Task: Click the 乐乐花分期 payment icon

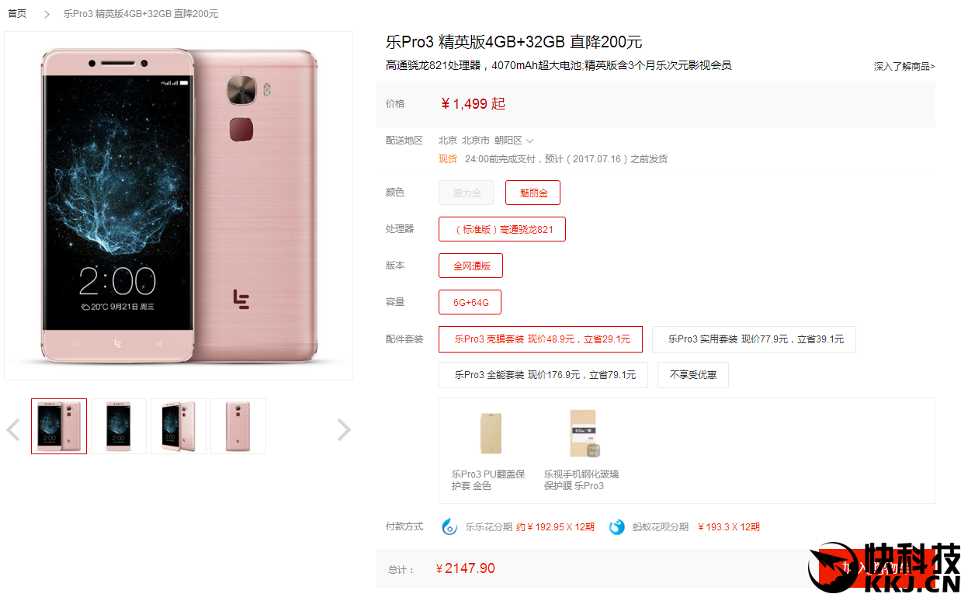Action: pos(449,527)
